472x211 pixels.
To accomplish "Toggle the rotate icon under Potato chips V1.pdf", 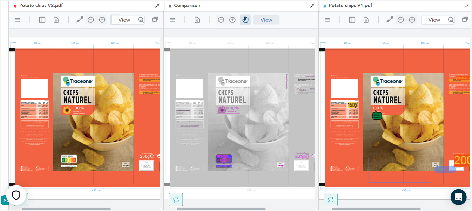I will [330, 199].
